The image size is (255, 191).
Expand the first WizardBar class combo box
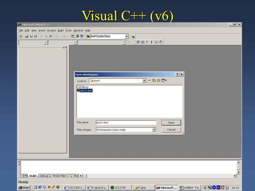(46, 42)
